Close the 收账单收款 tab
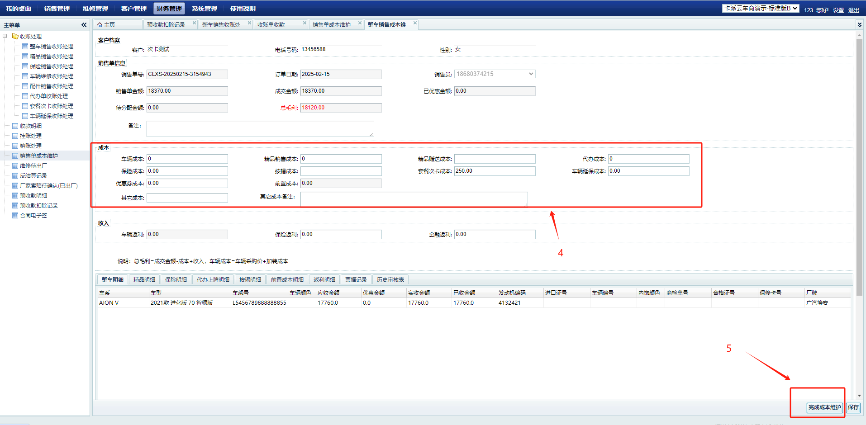 [x=305, y=23]
